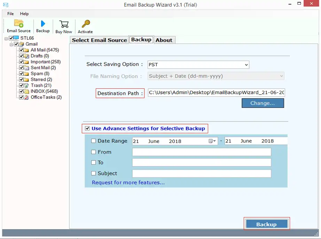Click the Backup play toolbar icon
321x239 pixels.
pos(43,24)
